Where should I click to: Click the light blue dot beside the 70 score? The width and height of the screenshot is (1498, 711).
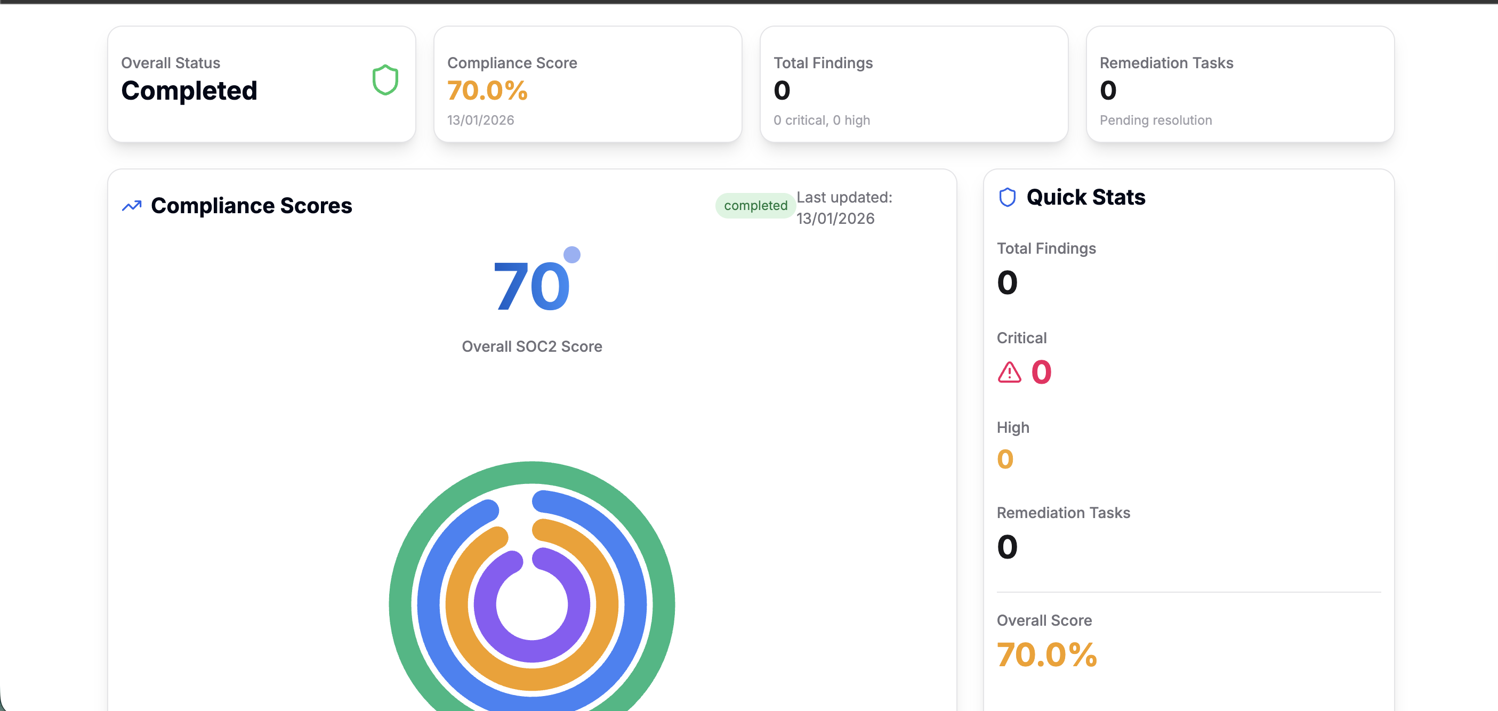(571, 255)
